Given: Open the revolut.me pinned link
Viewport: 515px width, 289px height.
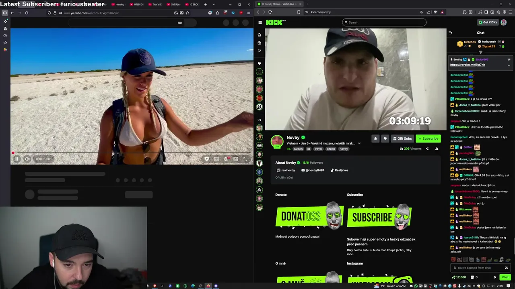Looking at the screenshot, I should (x=468, y=65).
